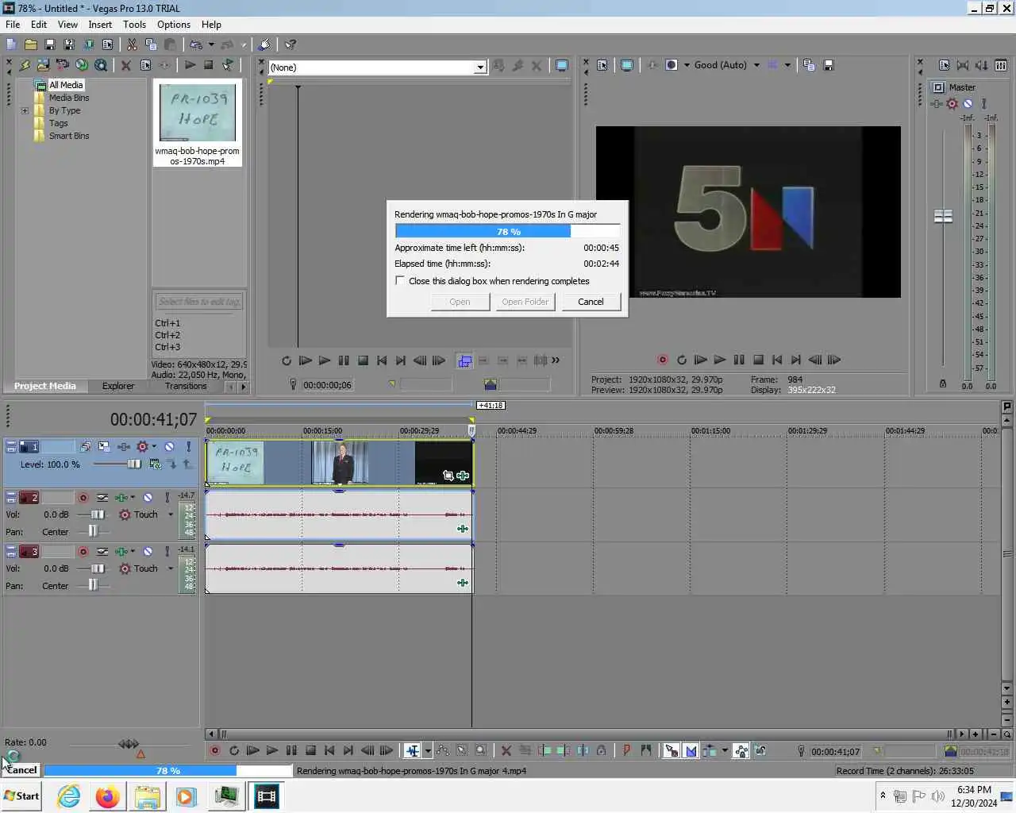Click the Level slider on video track 1

134,464
